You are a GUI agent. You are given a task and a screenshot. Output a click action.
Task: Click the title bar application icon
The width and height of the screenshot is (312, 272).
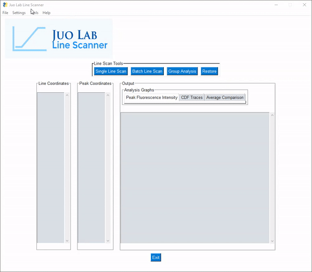5,4
